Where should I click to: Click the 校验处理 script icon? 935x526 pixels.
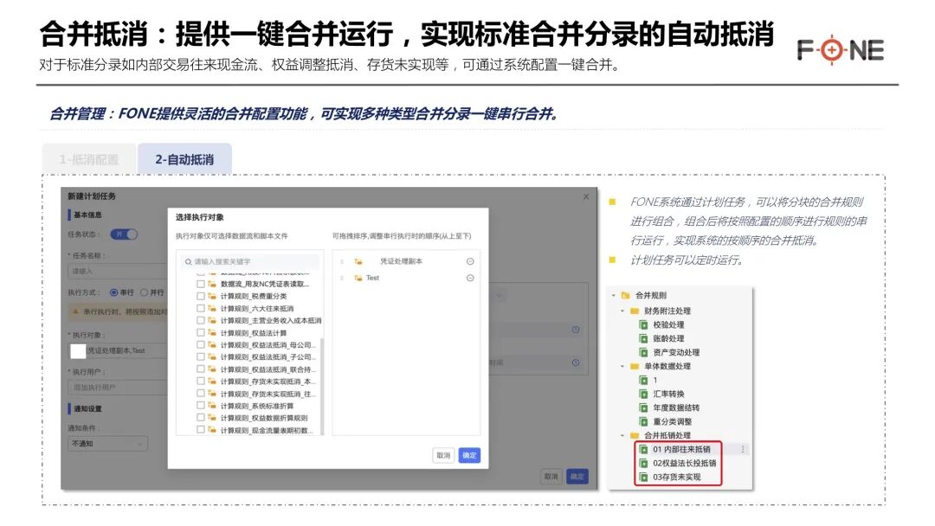click(x=645, y=325)
